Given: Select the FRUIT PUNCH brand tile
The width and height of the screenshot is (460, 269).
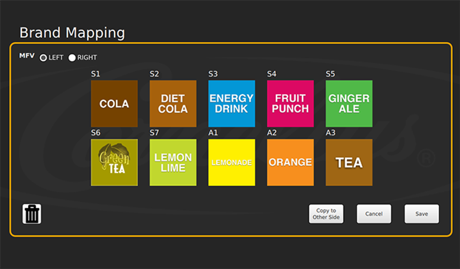Looking at the screenshot, I should pyautogui.click(x=290, y=104).
